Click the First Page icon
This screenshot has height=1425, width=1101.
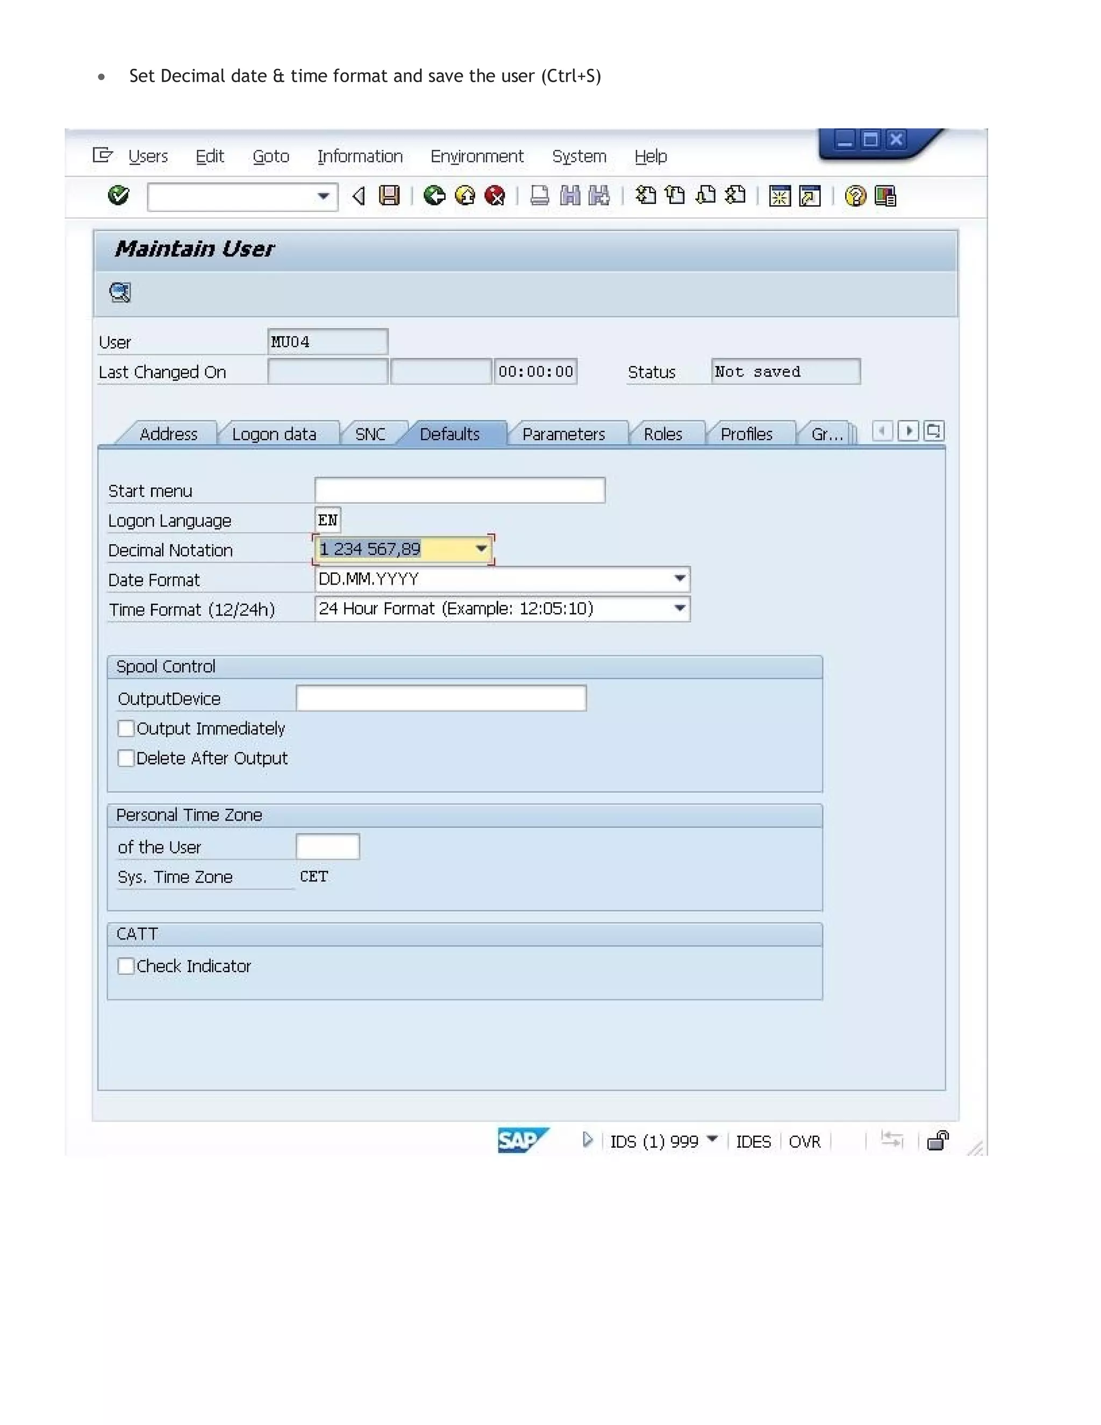(646, 195)
